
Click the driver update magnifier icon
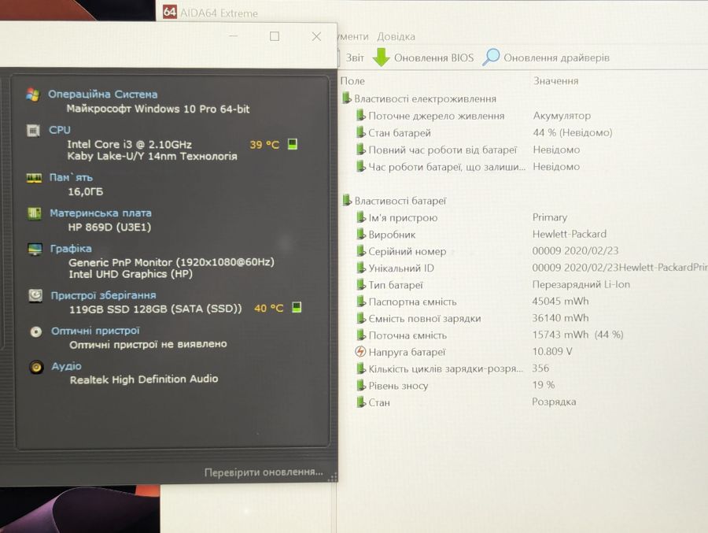click(x=491, y=57)
